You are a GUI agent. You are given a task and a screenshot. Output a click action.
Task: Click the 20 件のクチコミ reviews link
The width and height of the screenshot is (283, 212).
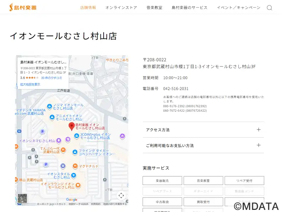[51, 78]
